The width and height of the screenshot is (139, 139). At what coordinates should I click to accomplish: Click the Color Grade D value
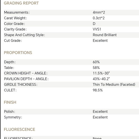[x=94, y=24]
